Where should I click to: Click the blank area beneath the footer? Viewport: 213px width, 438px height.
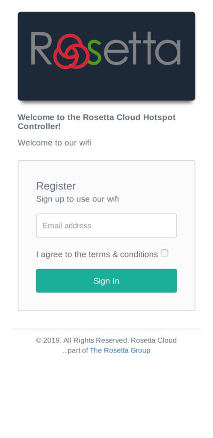tap(106, 397)
